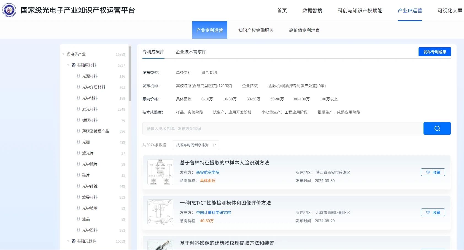Screen dimensions: 464x250
Task: Open the 产业IP运营 navigation item
Action: point(410,10)
